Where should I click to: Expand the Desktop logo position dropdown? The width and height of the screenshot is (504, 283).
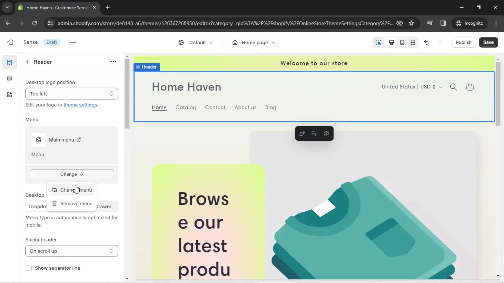pos(71,93)
